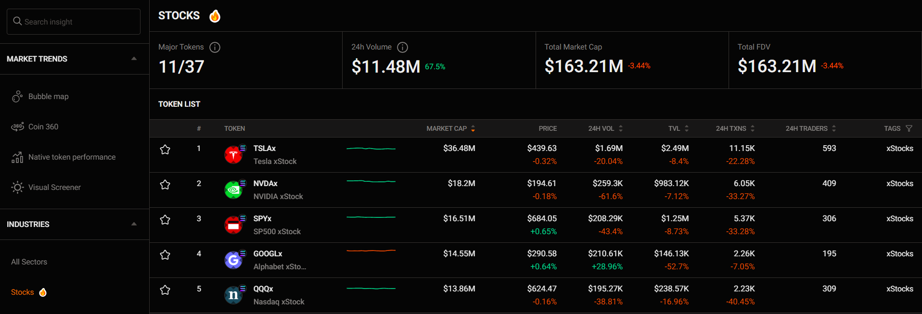Click the +28.96% volume change
Screen dimensions: 922x314
click(x=607, y=267)
